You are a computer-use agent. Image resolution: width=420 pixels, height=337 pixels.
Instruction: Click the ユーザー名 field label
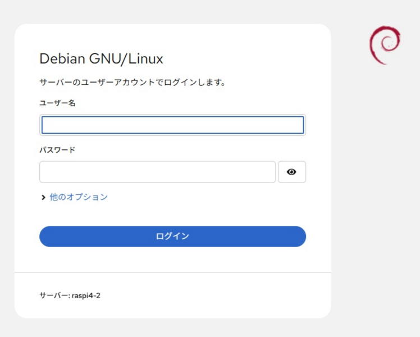(x=57, y=103)
